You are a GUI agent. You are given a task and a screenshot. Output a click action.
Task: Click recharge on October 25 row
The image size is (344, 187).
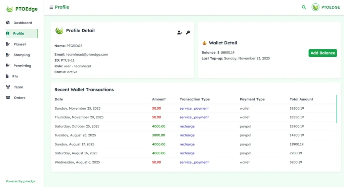pyautogui.click(x=187, y=126)
